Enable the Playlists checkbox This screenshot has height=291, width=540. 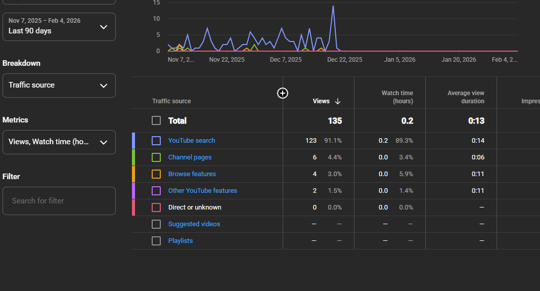click(156, 241)
